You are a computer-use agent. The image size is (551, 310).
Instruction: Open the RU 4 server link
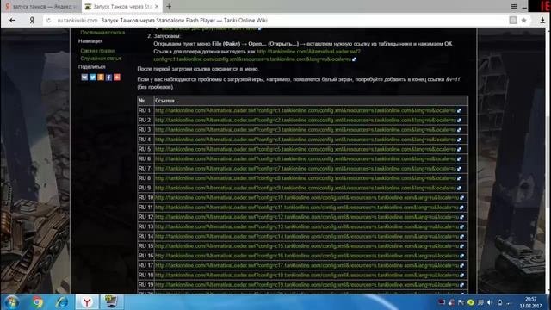[x=306, y=139]
